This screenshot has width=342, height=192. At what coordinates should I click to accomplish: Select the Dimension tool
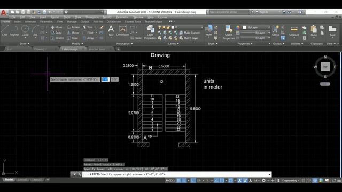click(122, 30)
